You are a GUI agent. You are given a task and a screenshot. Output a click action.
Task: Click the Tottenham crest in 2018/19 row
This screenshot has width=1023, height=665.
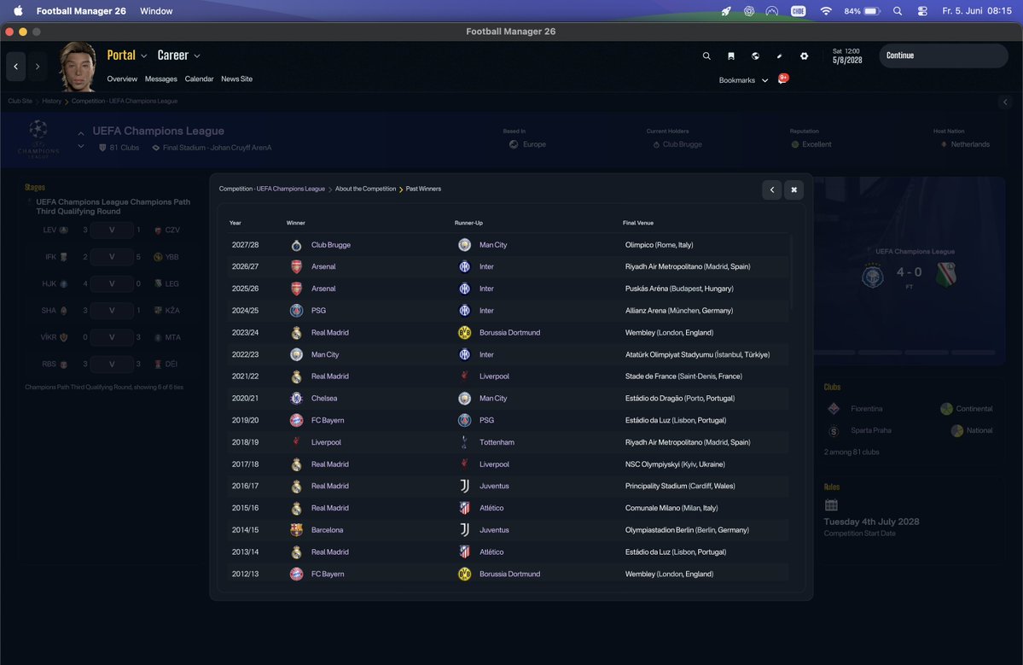(464, 442)
